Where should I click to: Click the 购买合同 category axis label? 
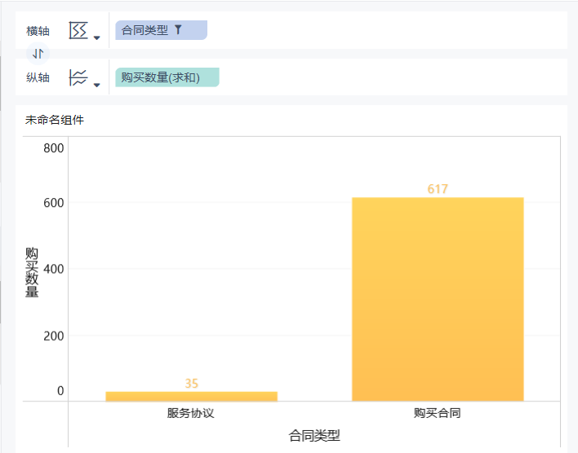(x=438, y=413)
